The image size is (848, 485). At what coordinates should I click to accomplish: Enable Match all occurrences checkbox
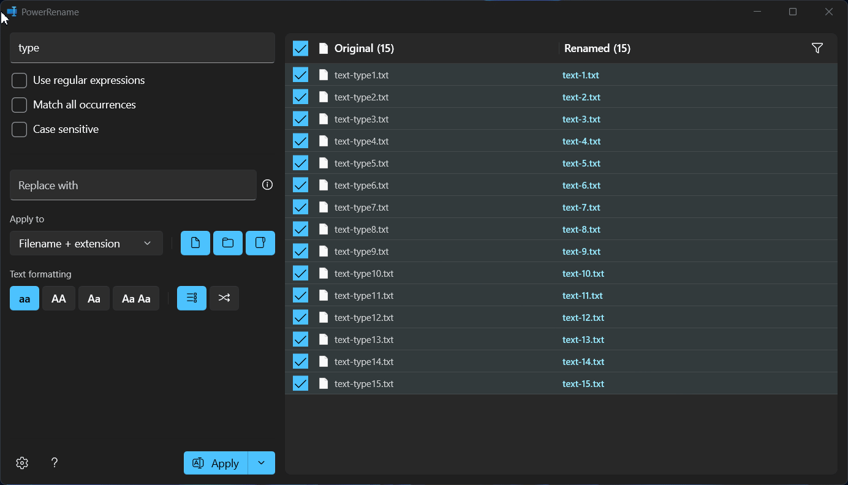[20, 105]
